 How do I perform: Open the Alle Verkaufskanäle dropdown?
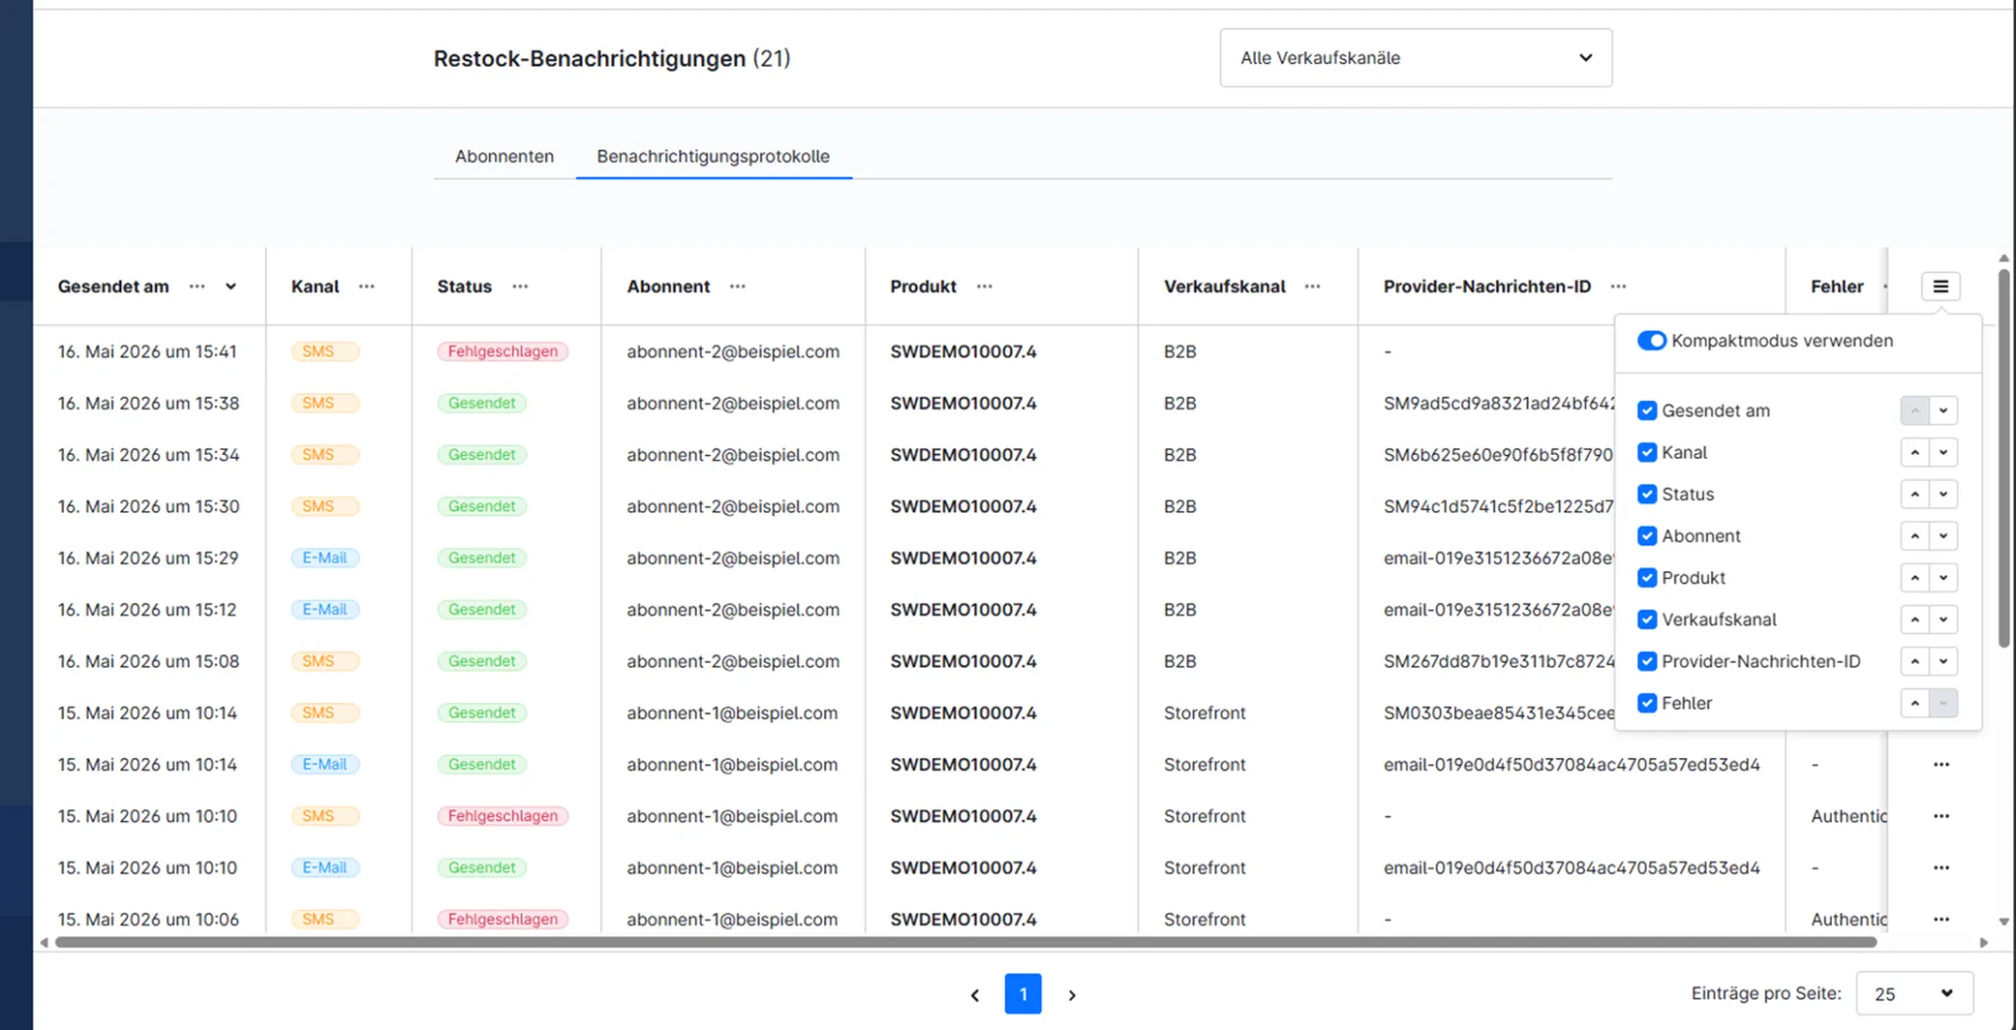(1416, 58)
